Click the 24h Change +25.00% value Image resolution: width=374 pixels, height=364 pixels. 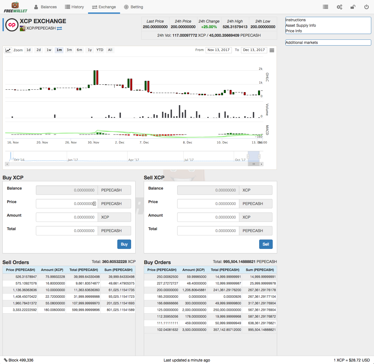[209, 27]
